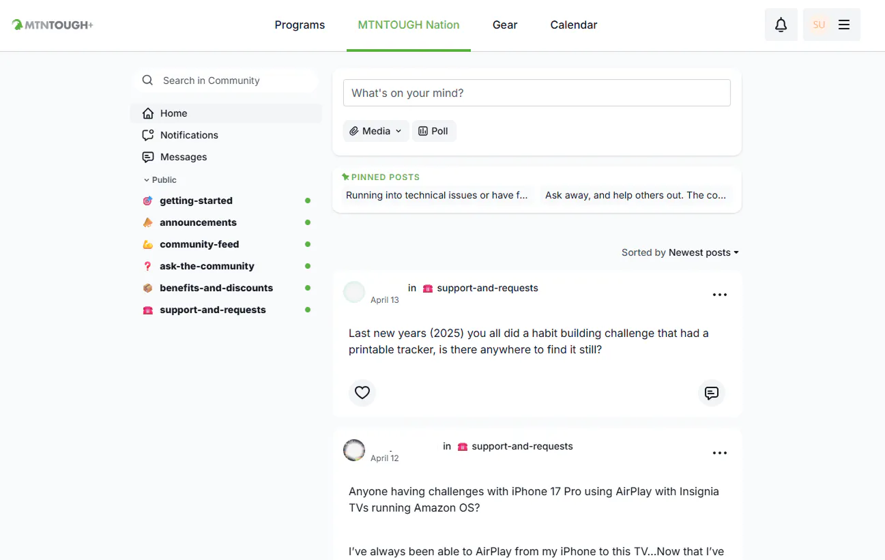Image resolution: width=885 pixels, height=560 pixels.
Task: Go to the Calendar tab
Action: [573, 25]
